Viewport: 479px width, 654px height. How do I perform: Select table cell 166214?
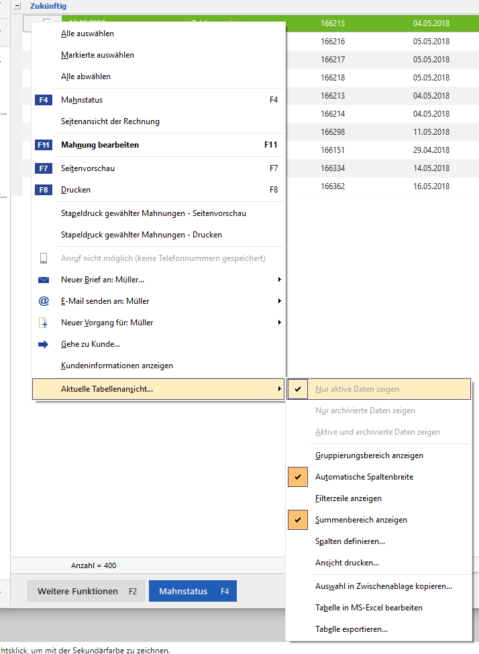click(x=333, y=114)
